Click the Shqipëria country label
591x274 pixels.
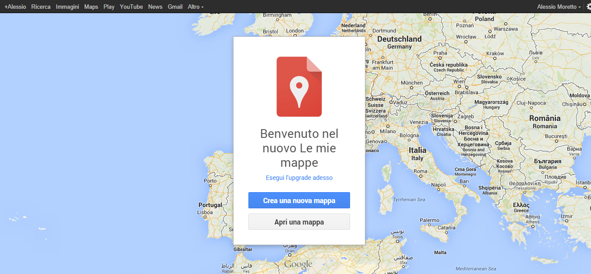coord(489,188)
